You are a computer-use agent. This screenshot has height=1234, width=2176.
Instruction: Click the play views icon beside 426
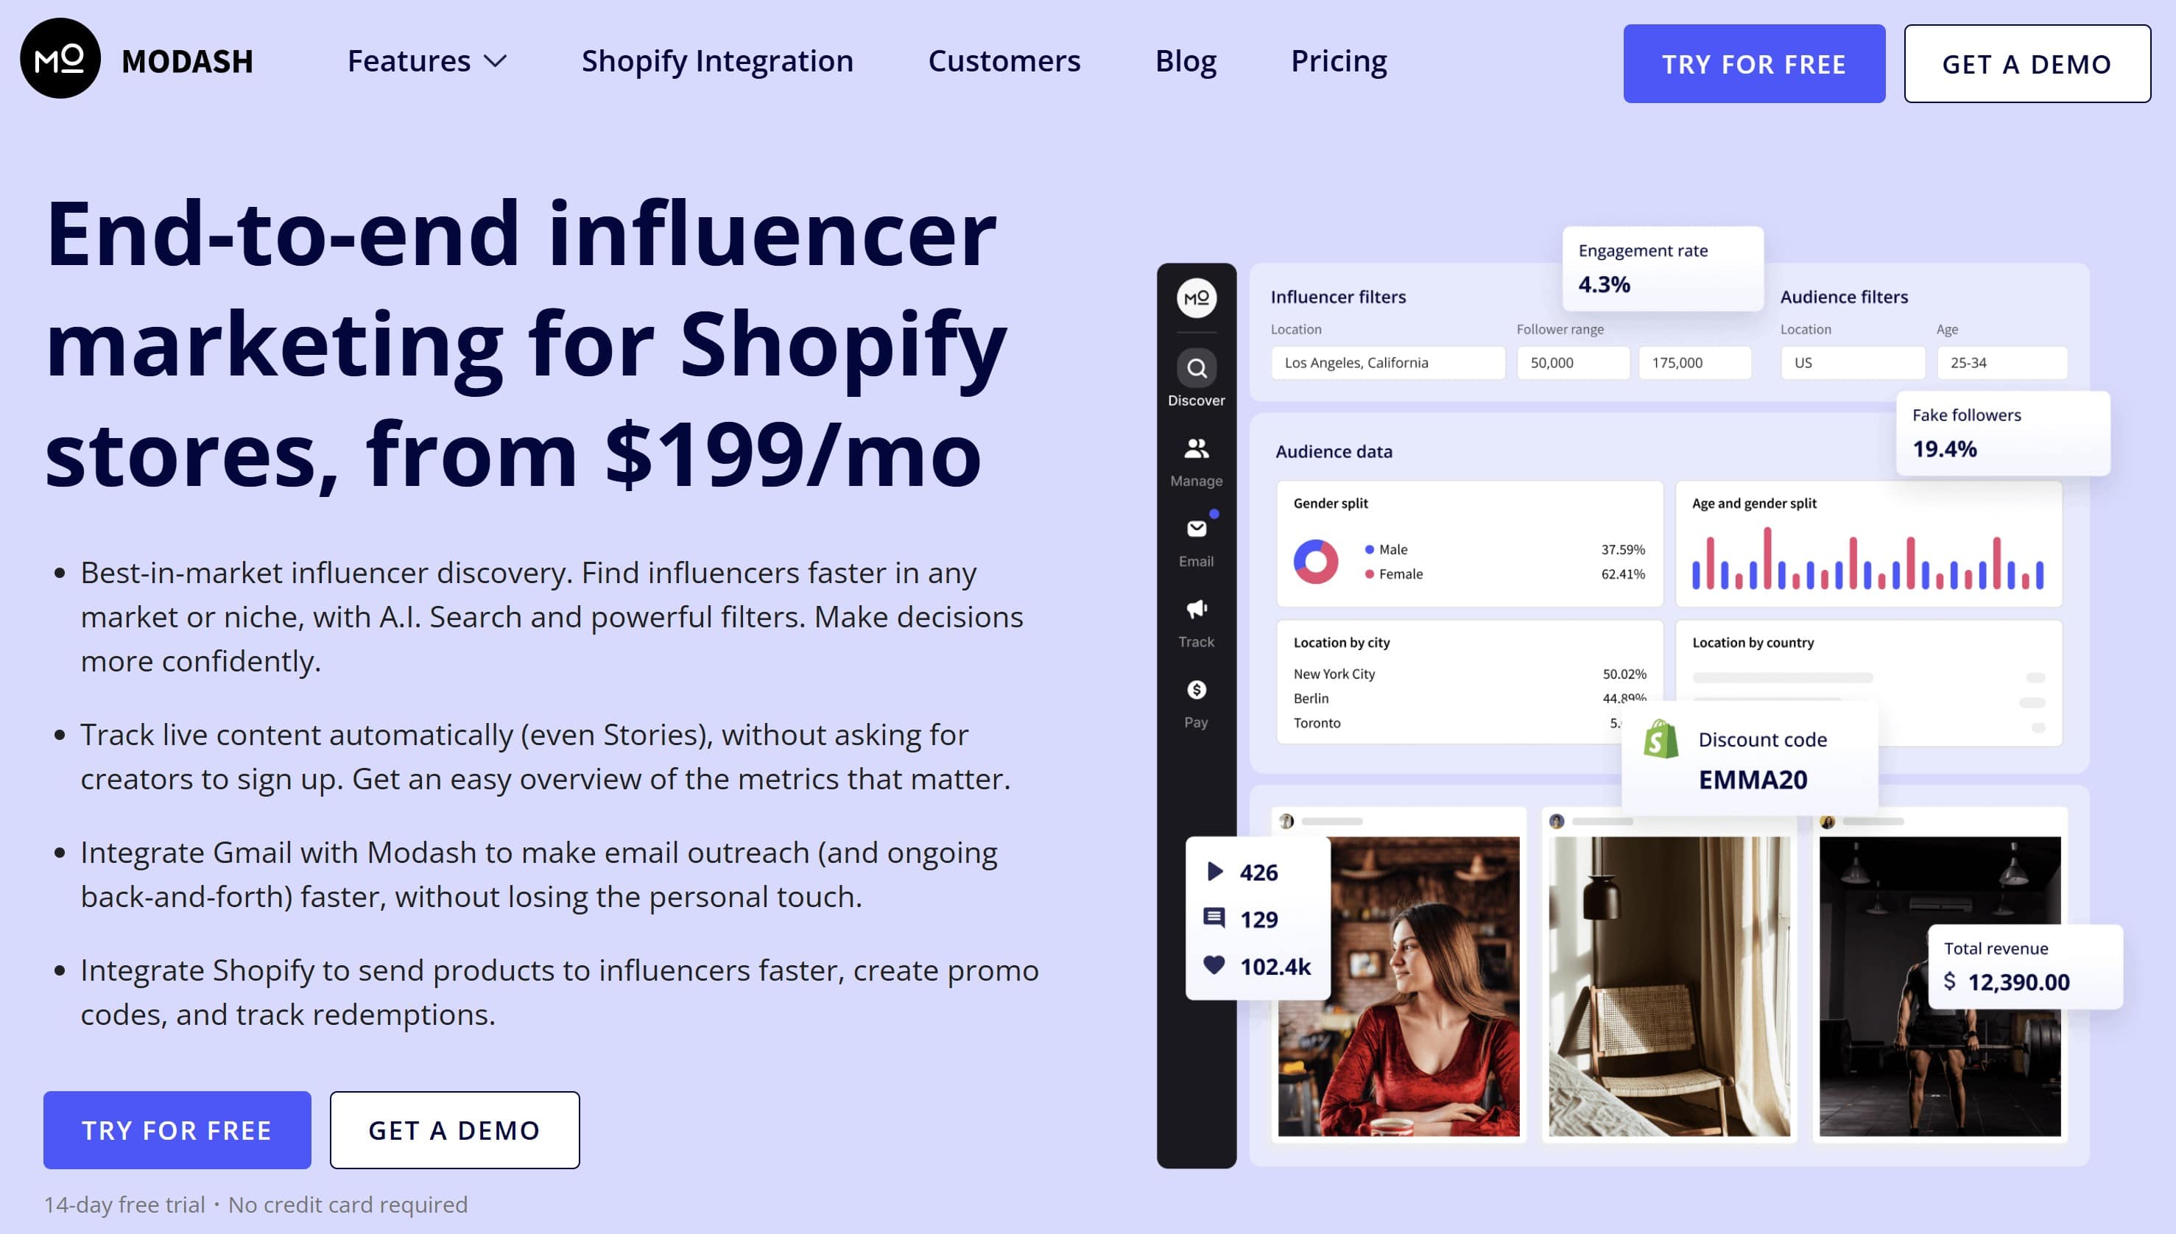tap(1214, 871)
